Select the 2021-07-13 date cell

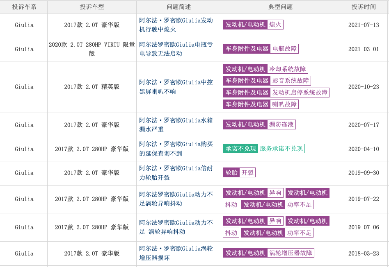364,25
